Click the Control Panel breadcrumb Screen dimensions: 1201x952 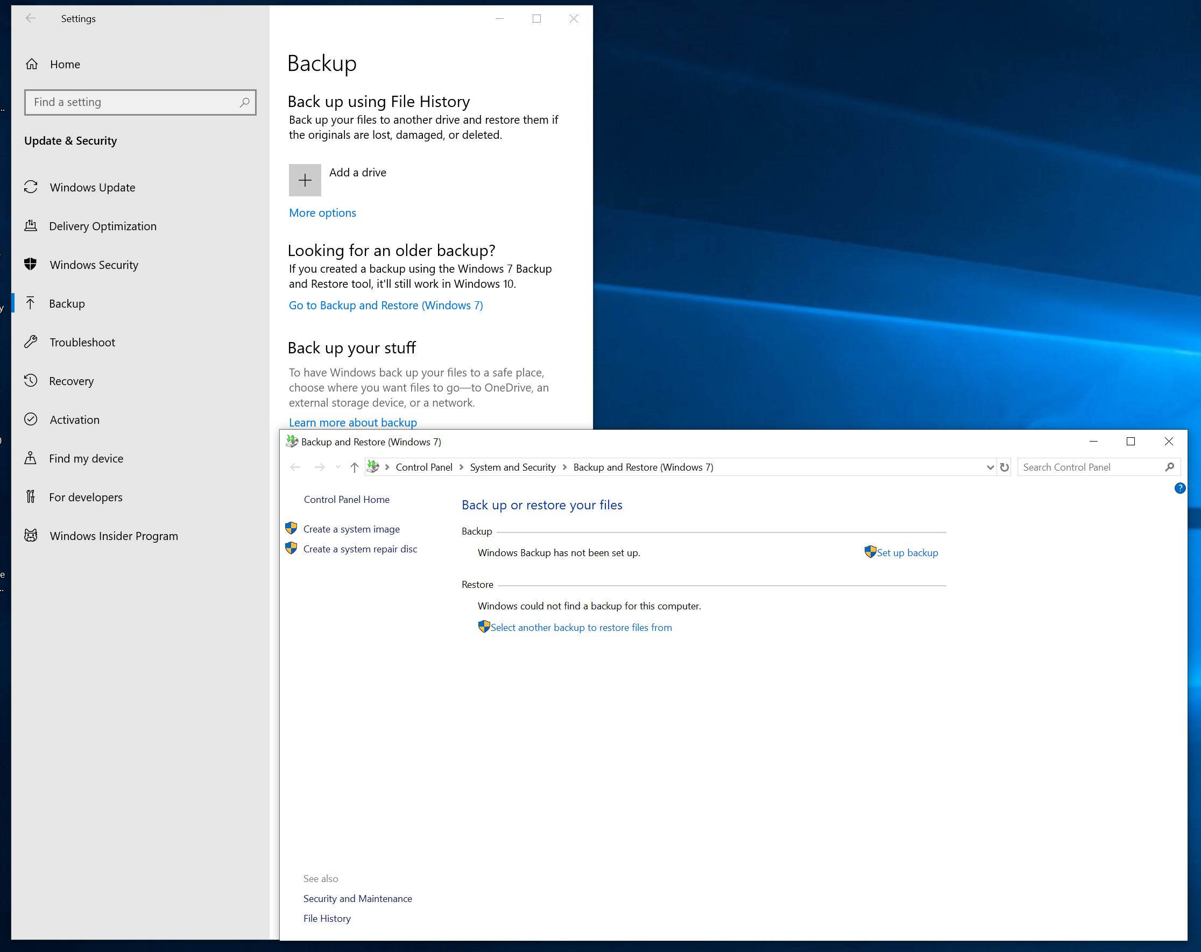click(x=424, y=467)
